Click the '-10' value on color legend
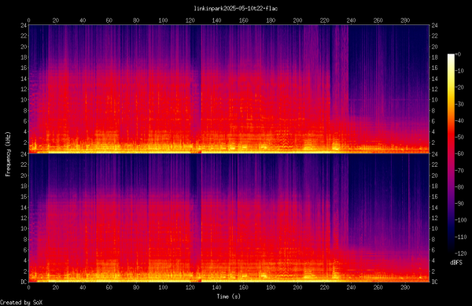 (x=459, y=71)
